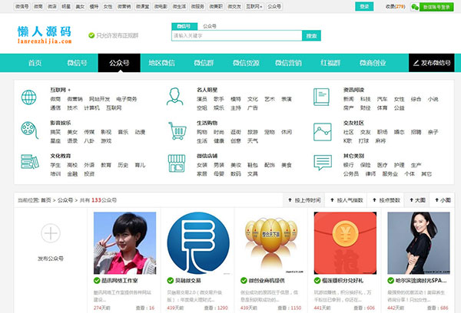Go to 首页 in main navigation
Screen dimensions: 461x313
35,63
